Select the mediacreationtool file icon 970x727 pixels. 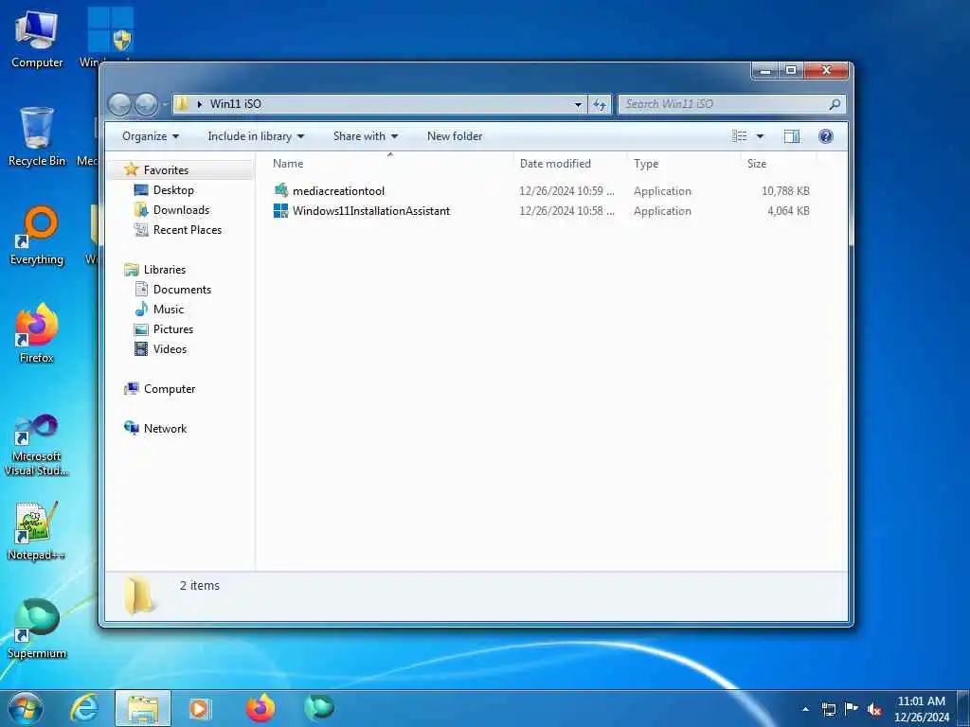(280, 190)
